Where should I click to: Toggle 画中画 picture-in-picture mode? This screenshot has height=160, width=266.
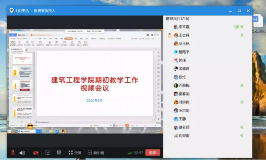96,153
